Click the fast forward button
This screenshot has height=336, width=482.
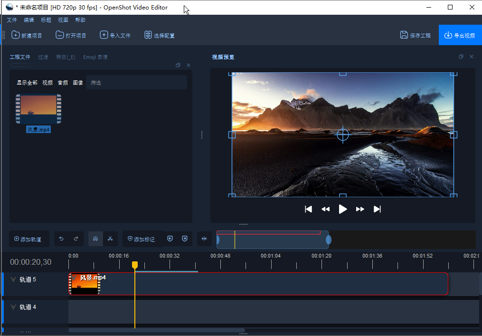pyautogui.click(x=360, y=209)
